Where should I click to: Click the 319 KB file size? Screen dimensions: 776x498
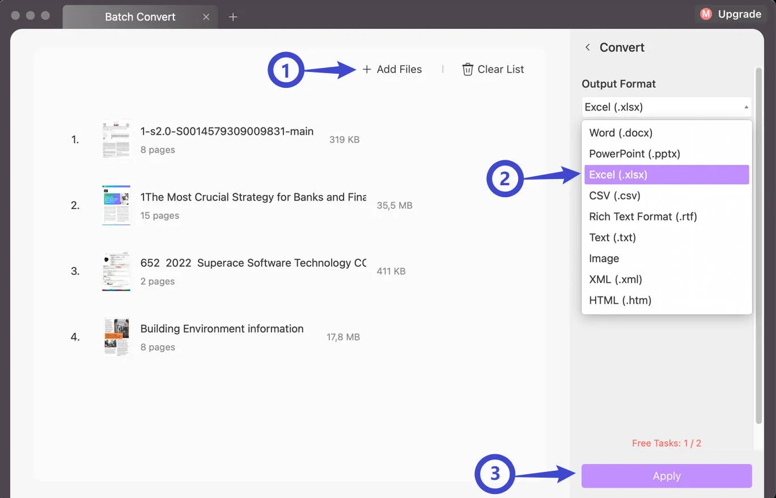click(344, 139)
